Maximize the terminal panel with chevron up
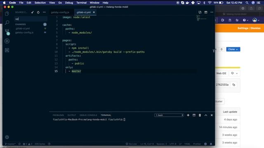This screenshot has height=148, width=264. 206,115
